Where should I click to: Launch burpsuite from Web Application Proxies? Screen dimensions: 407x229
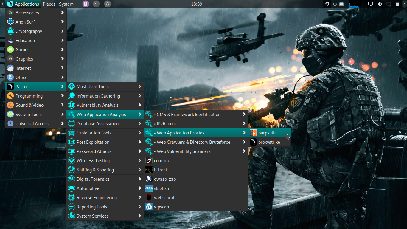click(268, 133)
